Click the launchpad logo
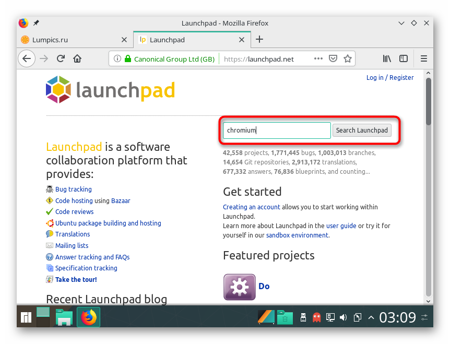Viewport: 450px width, 344px height. pyautogui.click(x=111, y=90)
